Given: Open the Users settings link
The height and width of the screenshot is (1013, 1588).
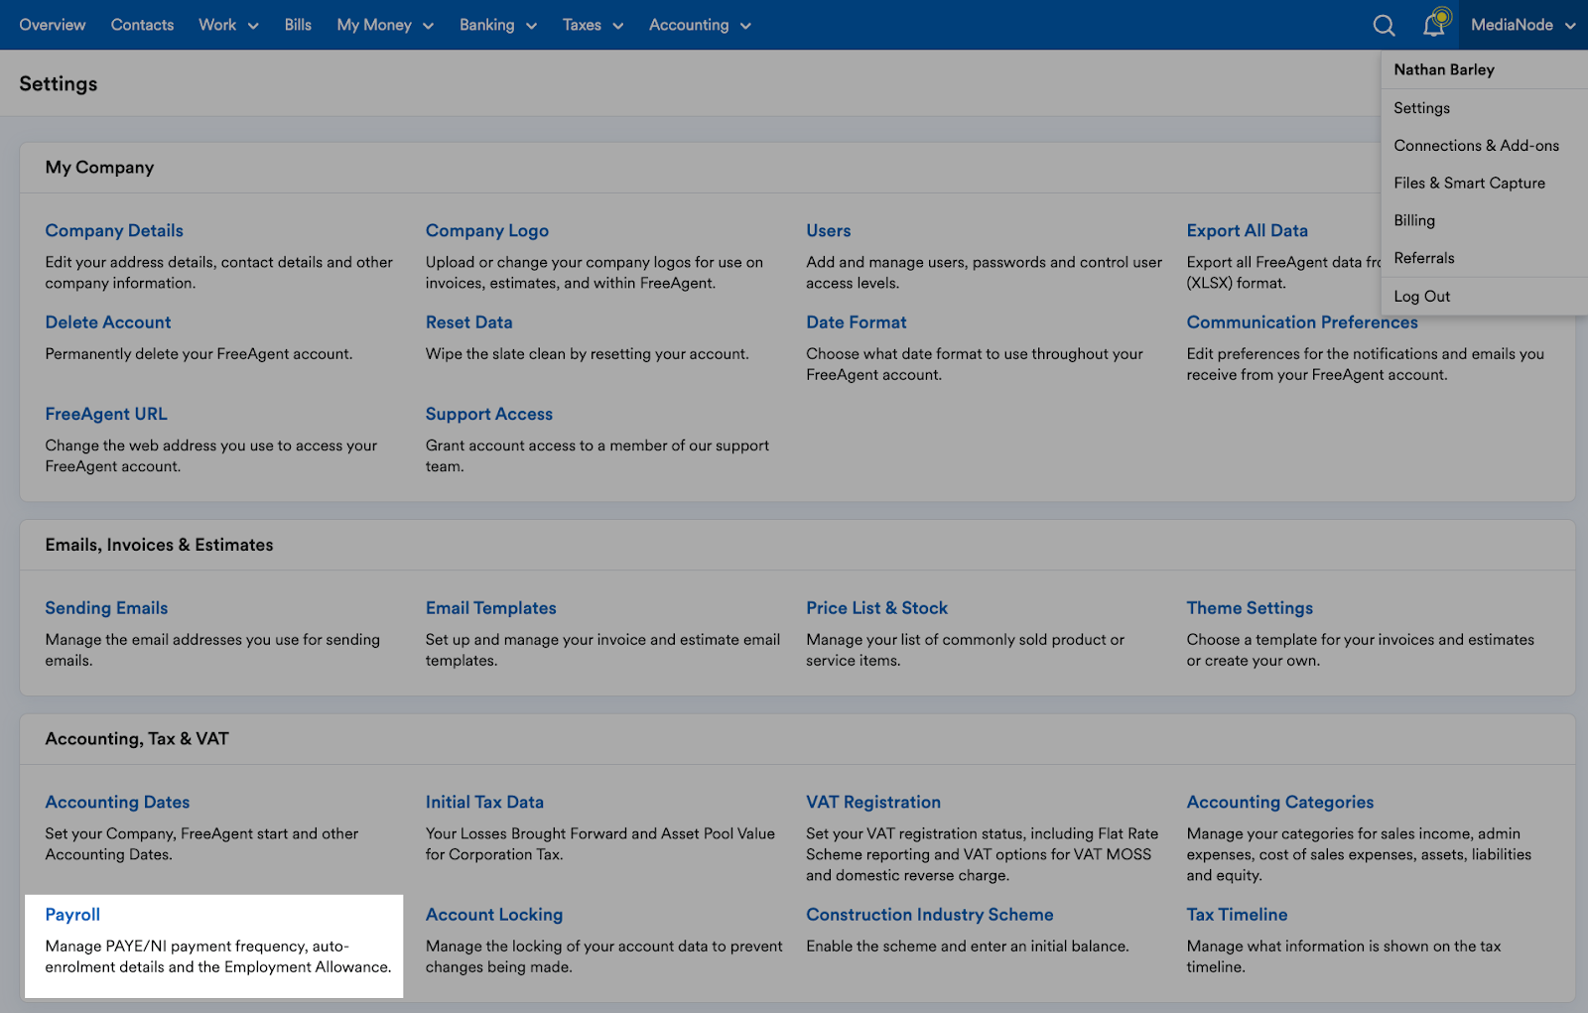Looking at the screenshot, I should point(828,230).
